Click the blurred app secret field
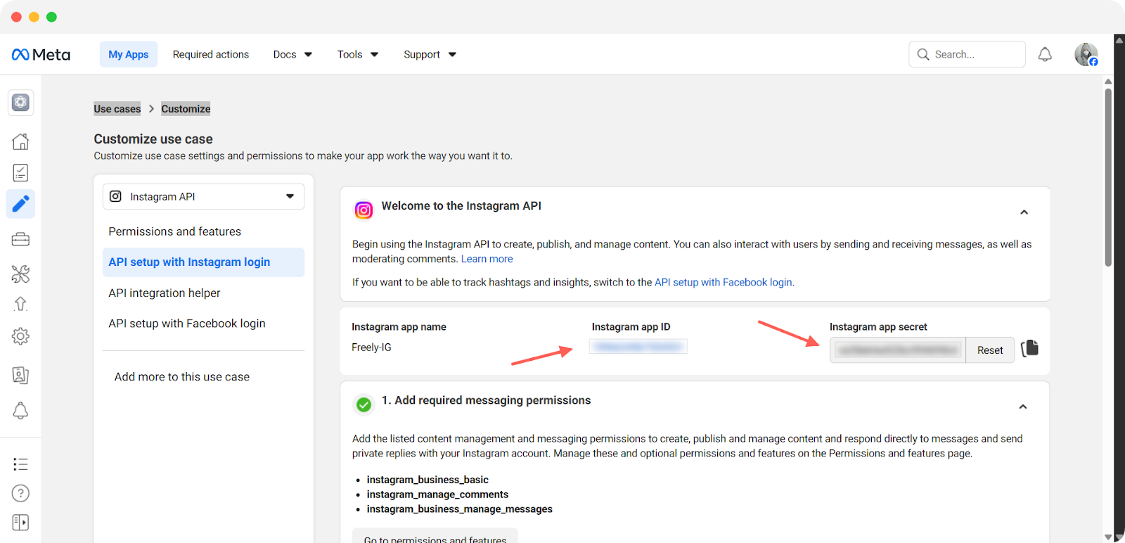1125x543 pixels. tap(898, 350)
